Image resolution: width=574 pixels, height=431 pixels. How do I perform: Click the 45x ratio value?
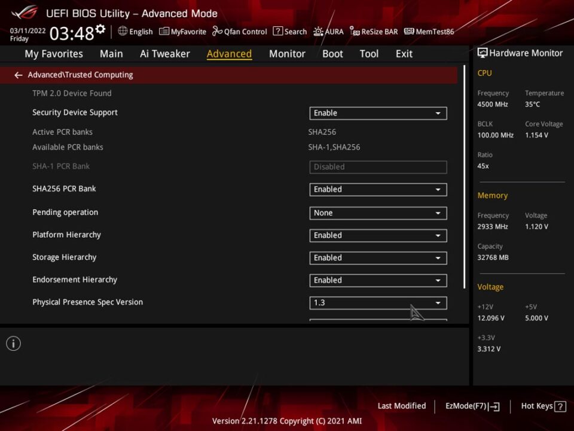[483, 166]
